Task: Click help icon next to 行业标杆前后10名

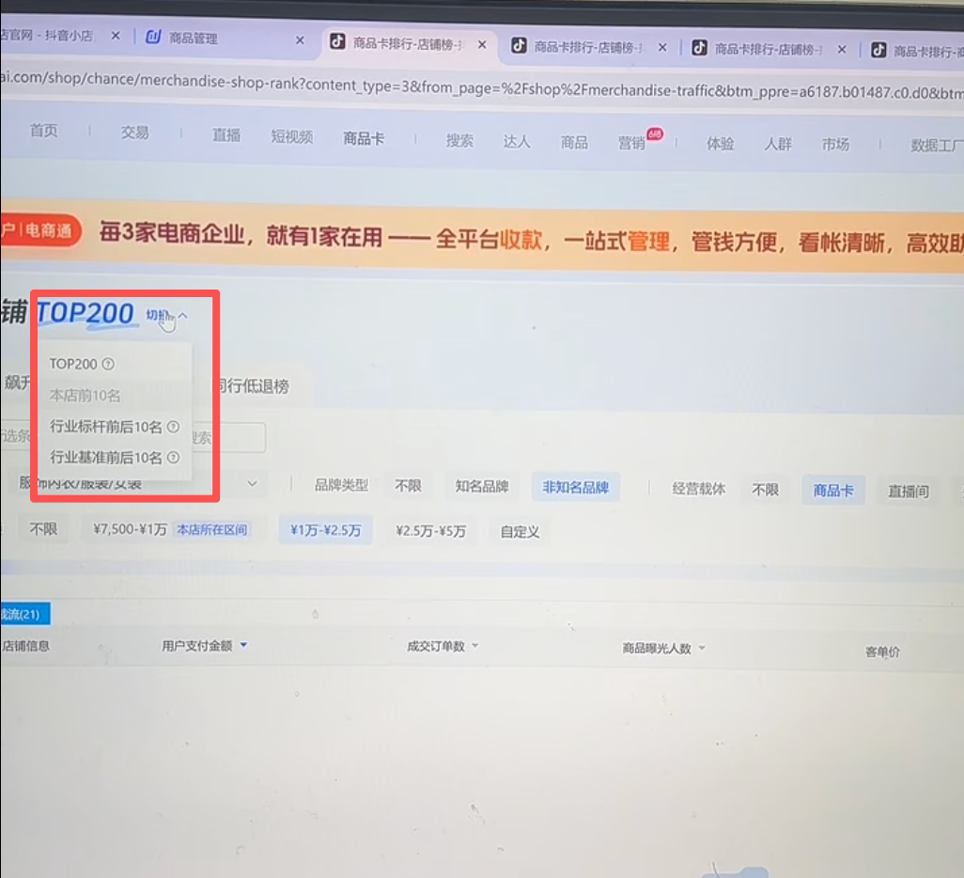Action: pyautogui.click(x=174, y=427)
